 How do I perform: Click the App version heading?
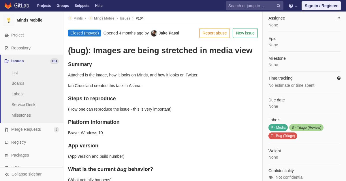[83, 146]
